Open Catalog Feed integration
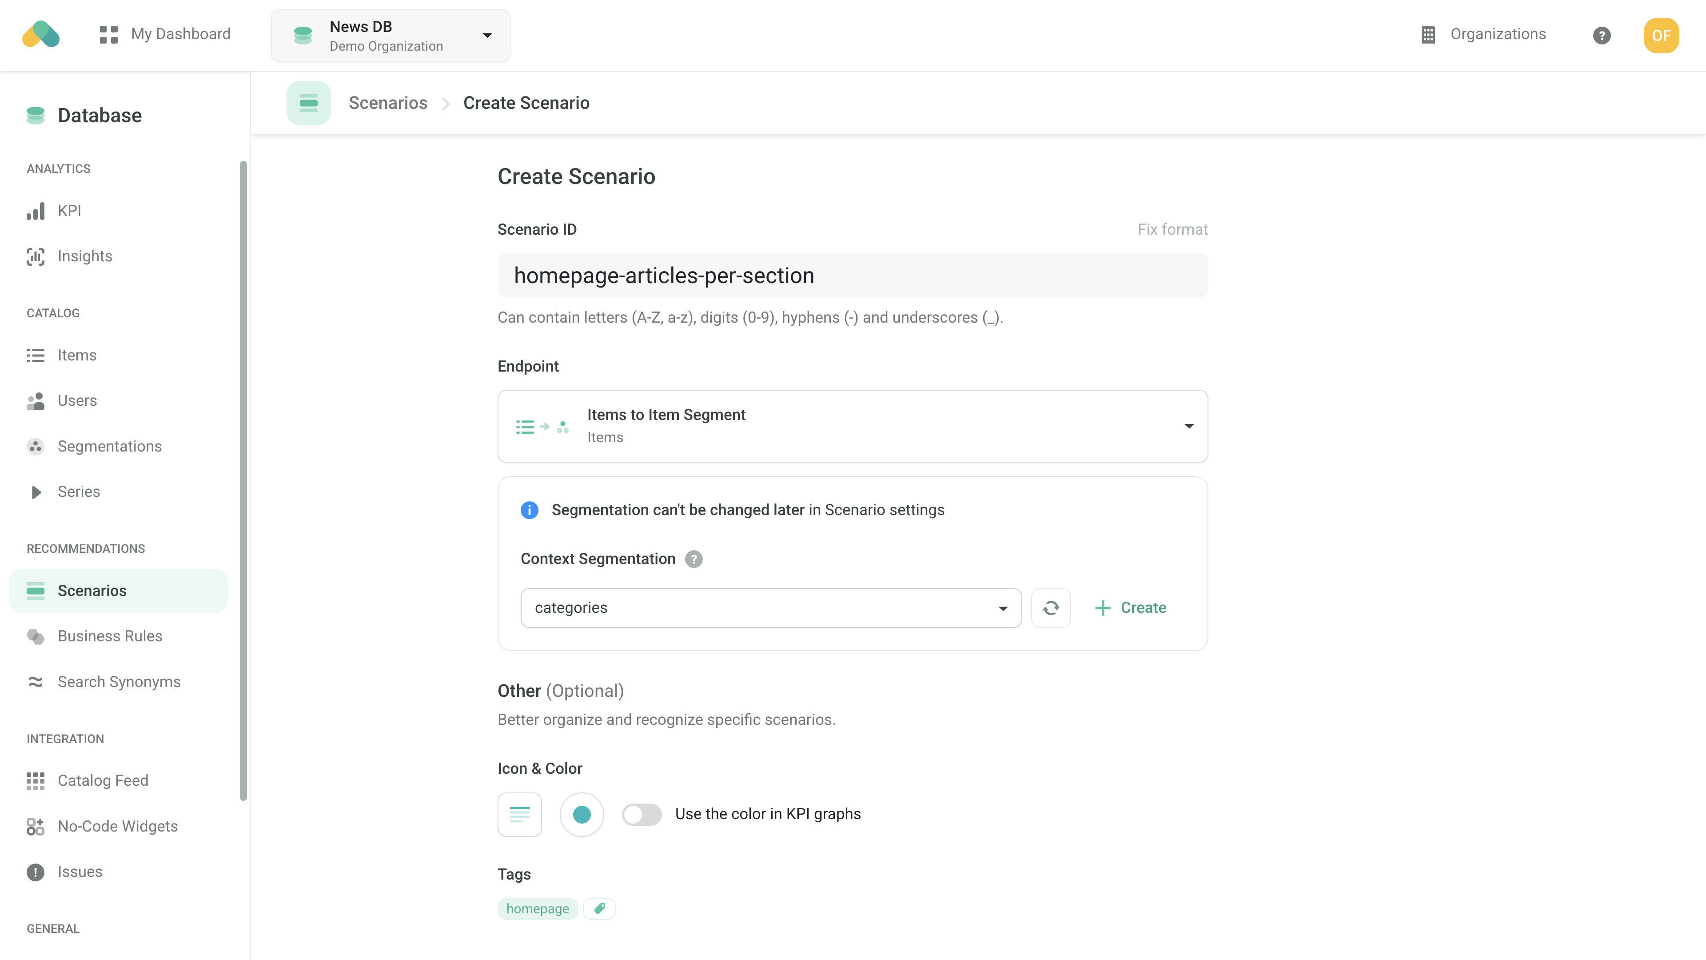The height and width of the screenshot is (960, 1706). tap(118, 780)
